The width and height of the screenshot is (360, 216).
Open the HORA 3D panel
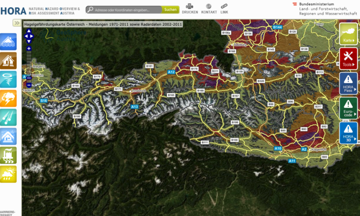pyautogui.click(x=348, y=133)
